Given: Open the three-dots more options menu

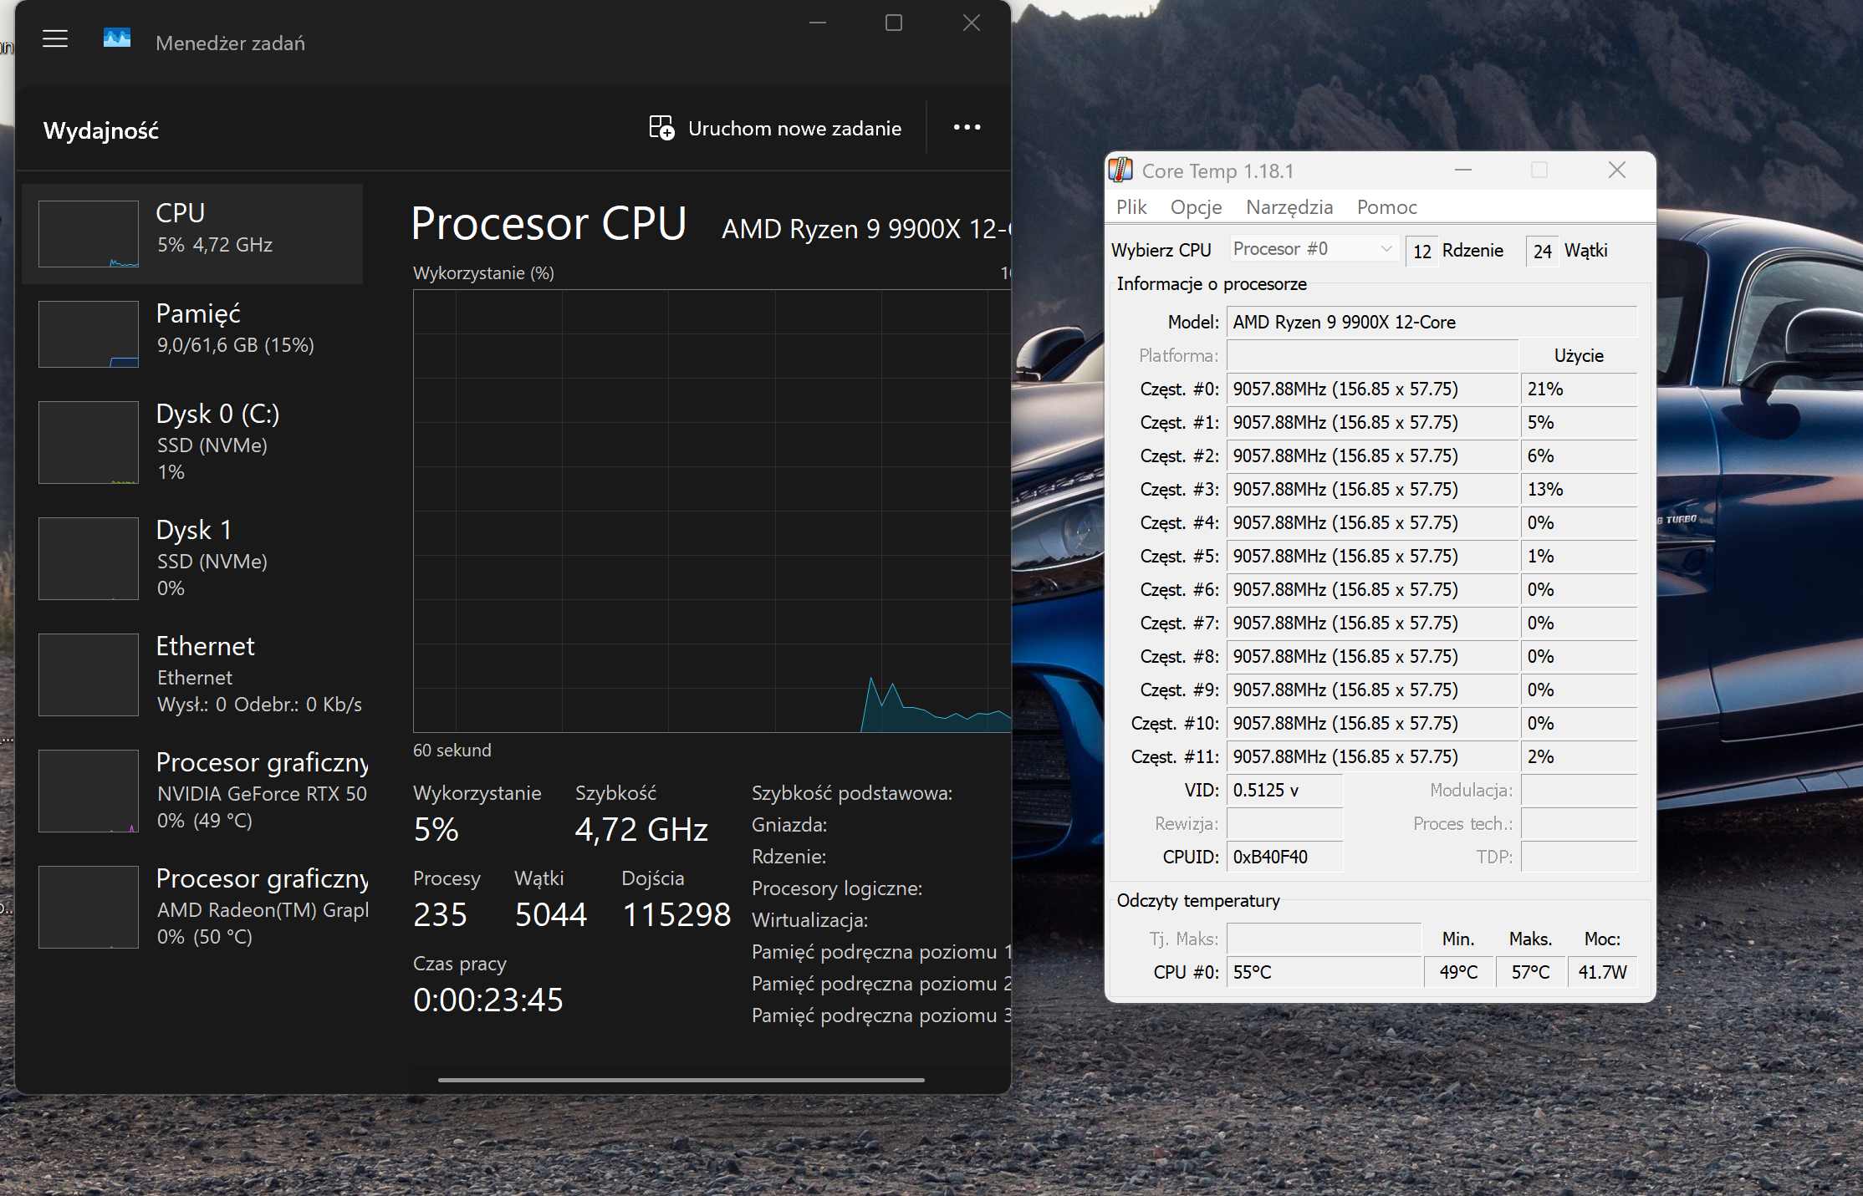Looking at the screenshot, I should tap(967, 127).
